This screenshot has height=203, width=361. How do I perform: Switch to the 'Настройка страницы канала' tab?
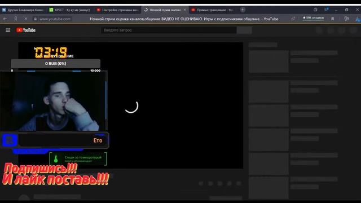118,10
